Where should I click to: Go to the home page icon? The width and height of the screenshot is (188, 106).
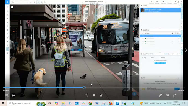click(7, 2)
